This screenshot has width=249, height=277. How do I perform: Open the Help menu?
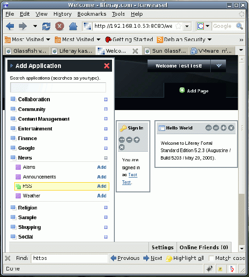pyautogui.click(x=136, y=14)
